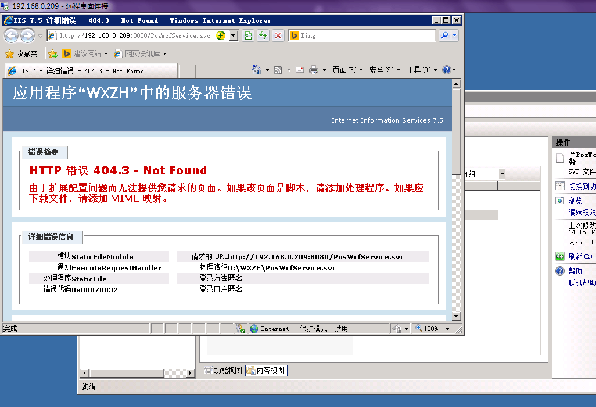Image resolution: width=596 pixels, height=407 pixels.
Task: Click the Home icon in the command bar
Action: pyautogui.click(x=257, y=70)
